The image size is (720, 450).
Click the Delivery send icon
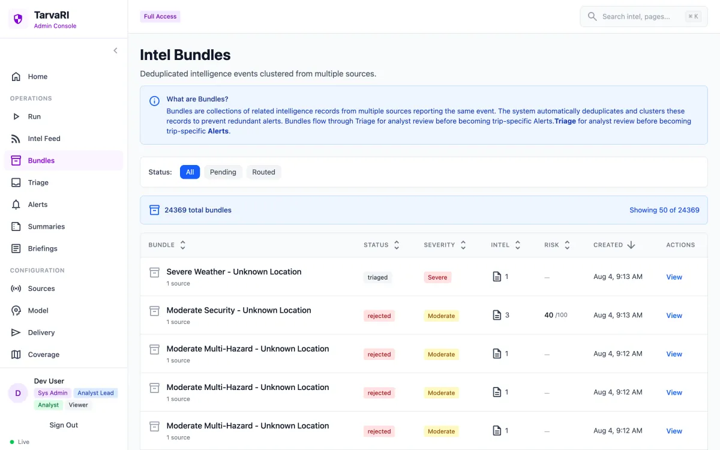point(16,332)
